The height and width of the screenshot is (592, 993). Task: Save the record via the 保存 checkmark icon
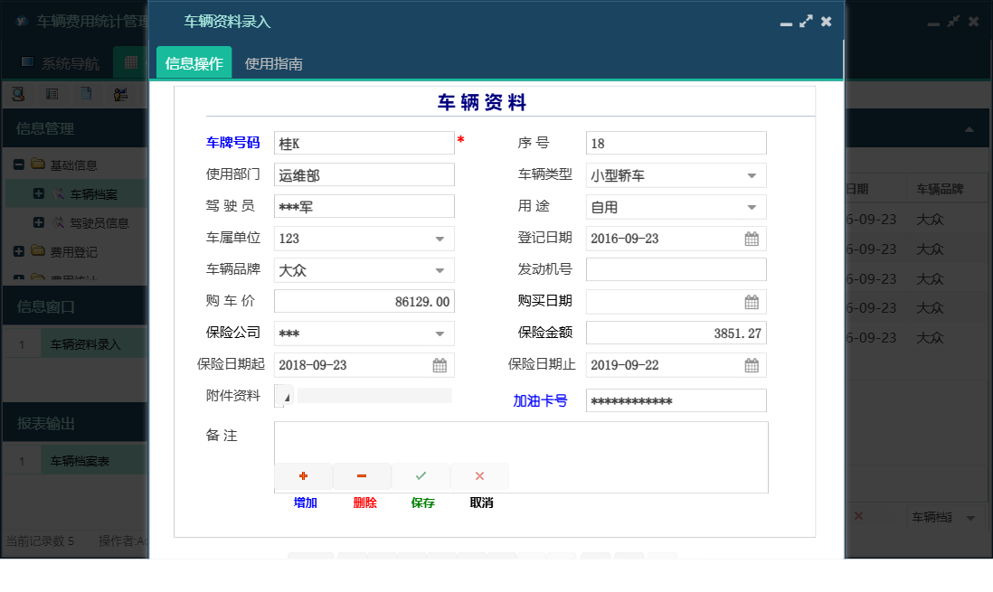(x=421, y=475)
